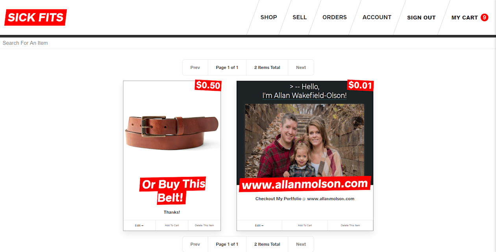Image resolution: width=496 pixels, height=252 pixels.
Task: Go to the Sell page
Action: point(300,17)
